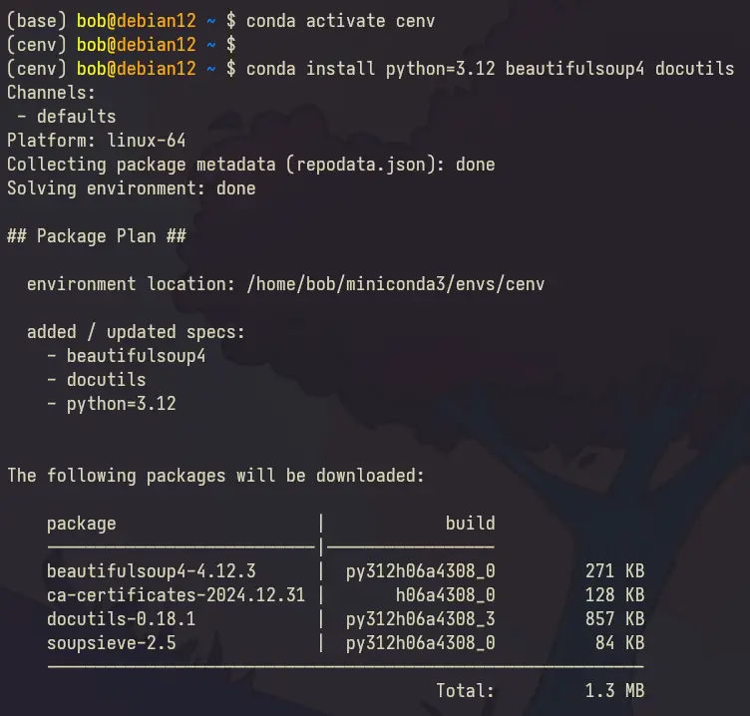
Task: Select the ca-certificates-2024.12.31 package row
Action: pyautogui.click(x=177, y=595)
